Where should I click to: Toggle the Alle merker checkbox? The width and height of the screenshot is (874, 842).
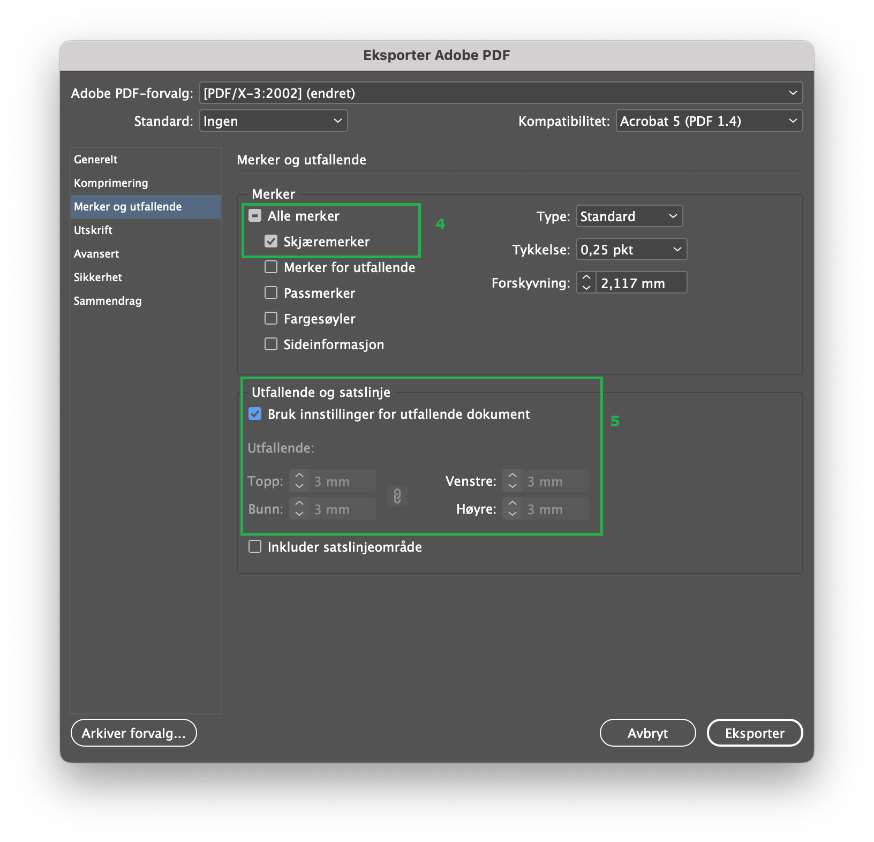pyautogui.click(x=255, y=216)
